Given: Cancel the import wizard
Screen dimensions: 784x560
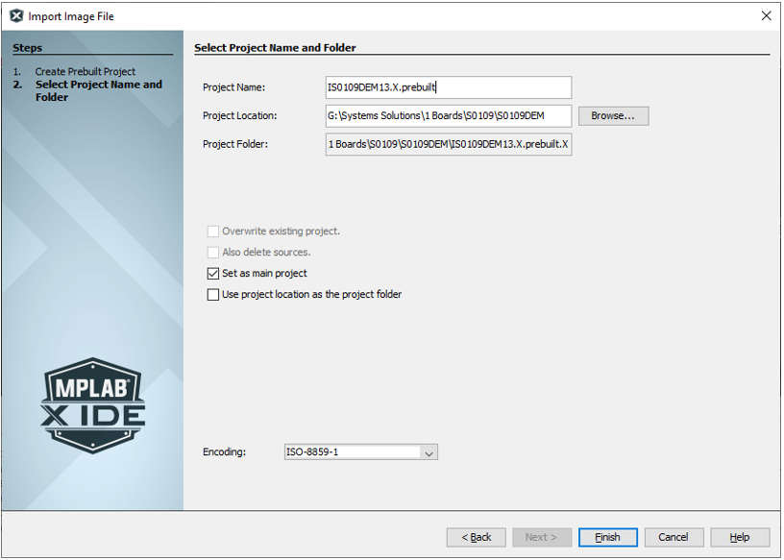Looking at the screenshot, I should (674, 538).
